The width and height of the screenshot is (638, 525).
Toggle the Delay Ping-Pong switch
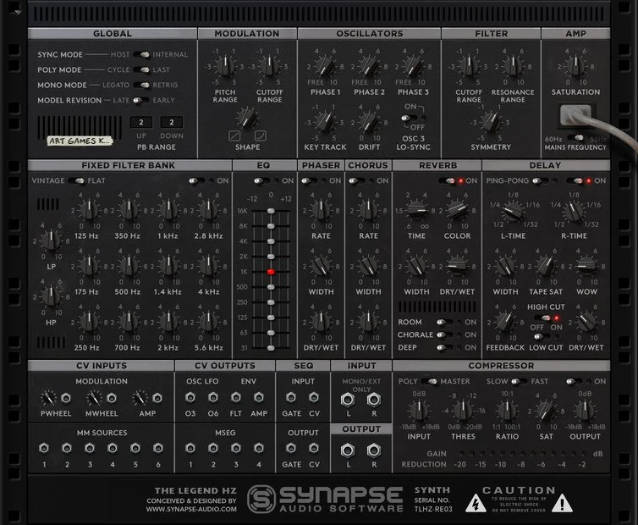point(540,180)
